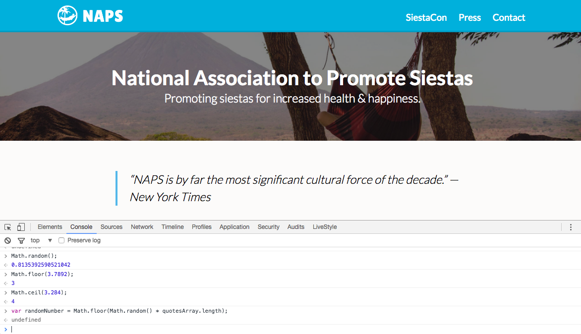Open DevTools three-dot customize menu
The height and width of the screenshot is (334, 581).
pyautogui.click(x=571, y=227)
